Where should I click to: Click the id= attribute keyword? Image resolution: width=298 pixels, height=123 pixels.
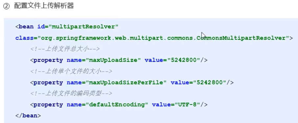[x=43, y=26]
